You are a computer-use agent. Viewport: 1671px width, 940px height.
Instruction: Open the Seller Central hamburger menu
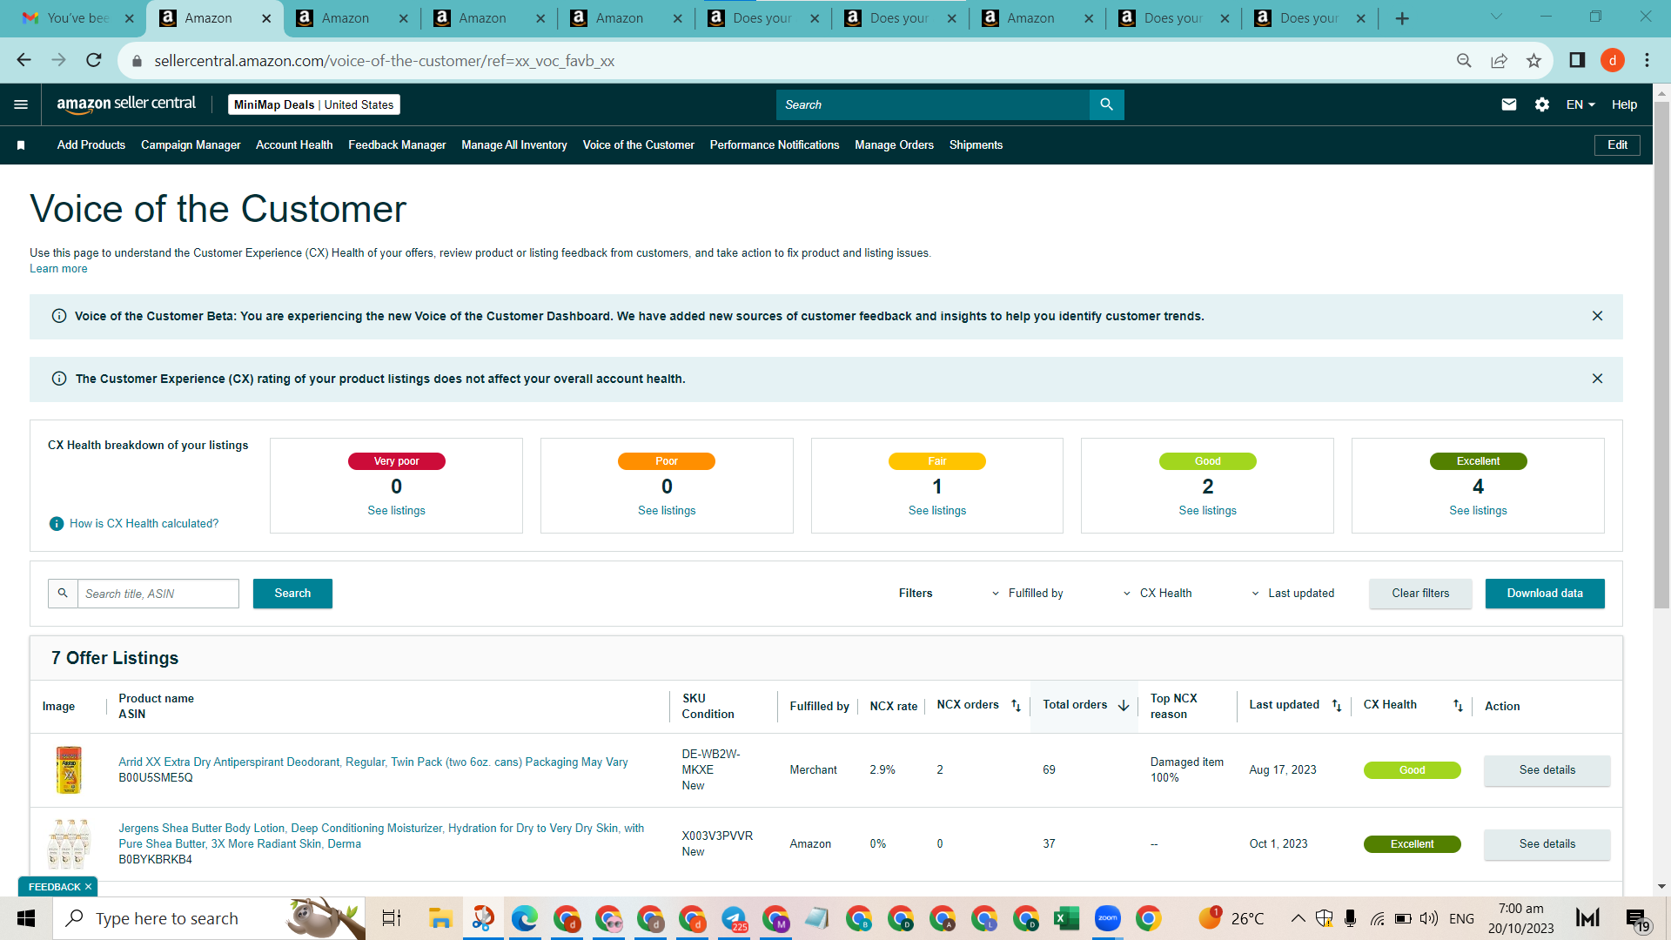(21, 104)
